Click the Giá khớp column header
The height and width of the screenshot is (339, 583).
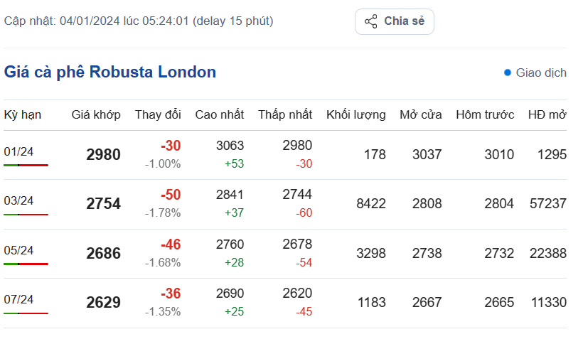[x=96, y=114]
